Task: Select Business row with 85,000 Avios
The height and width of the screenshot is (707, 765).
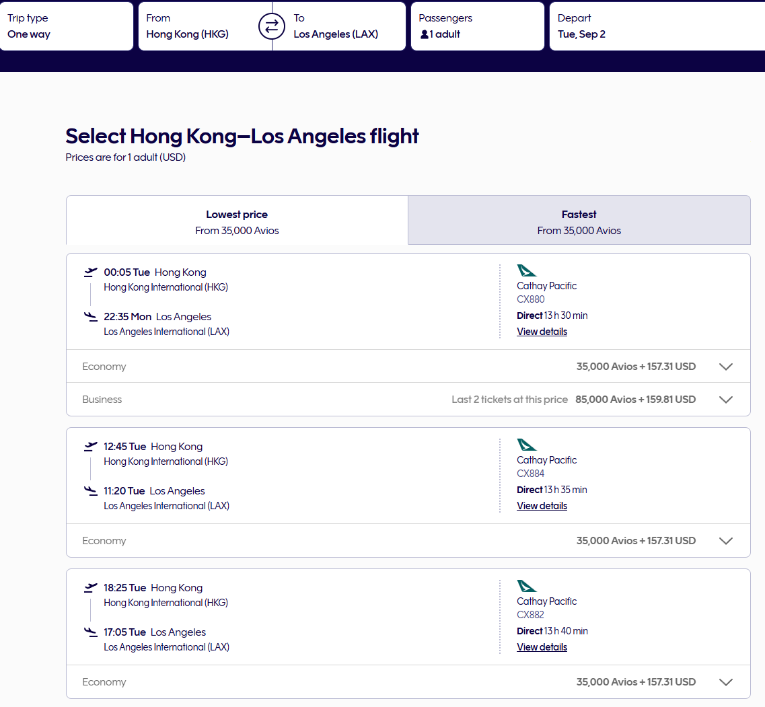Action: click(x=408, y=400)
